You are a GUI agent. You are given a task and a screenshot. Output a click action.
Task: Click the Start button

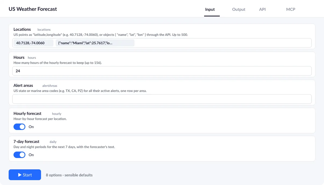click(25, 175)
